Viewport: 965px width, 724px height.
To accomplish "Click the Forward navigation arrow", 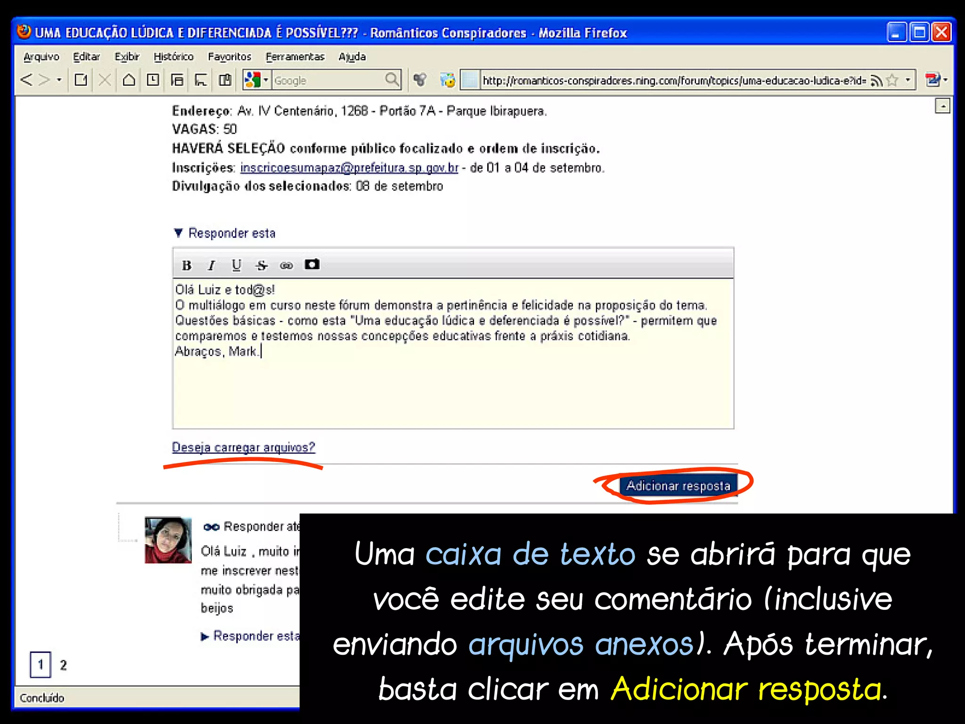I will coord(44,80).
